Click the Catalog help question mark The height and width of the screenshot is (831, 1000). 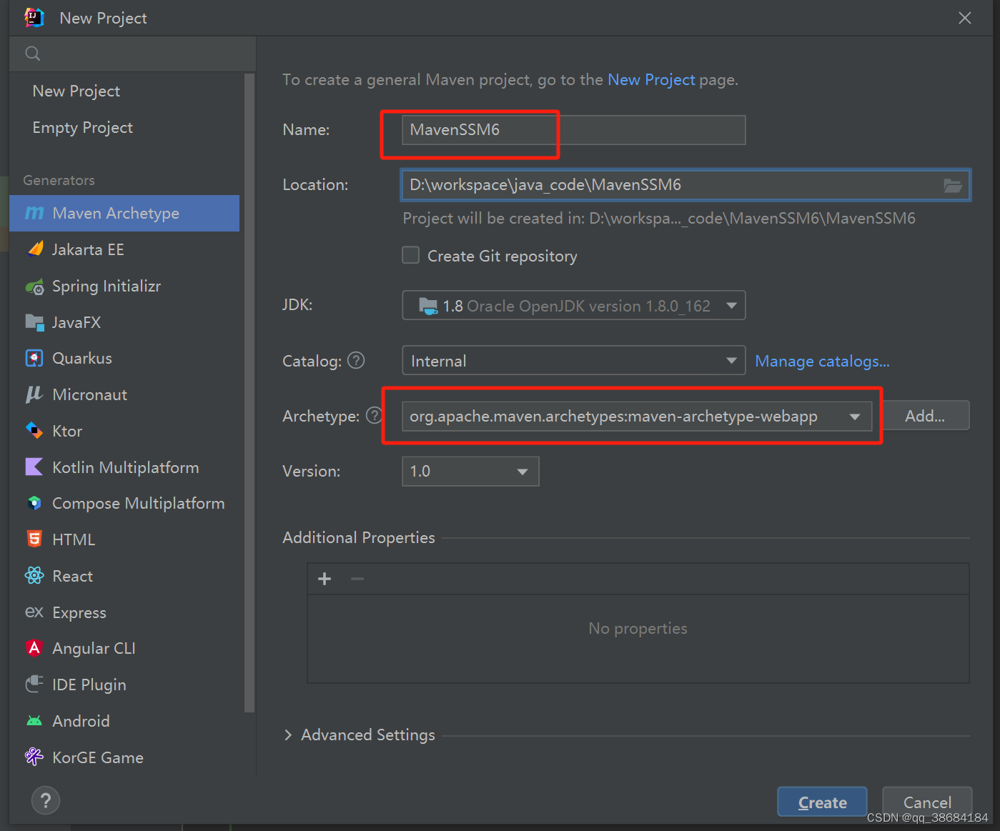[x=356, y=361]
